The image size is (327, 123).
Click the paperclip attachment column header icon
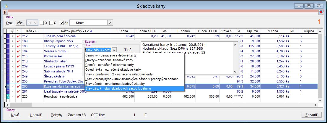[x=12, y=31]
